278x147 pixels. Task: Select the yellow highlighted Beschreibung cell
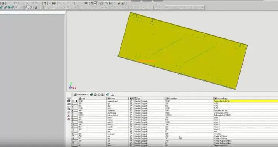[x=246, y=101]
